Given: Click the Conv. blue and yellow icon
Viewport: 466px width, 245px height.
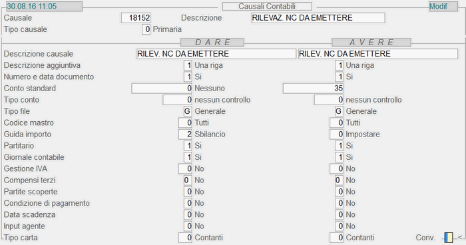Looking at the screenshot, I should point(449,238).
